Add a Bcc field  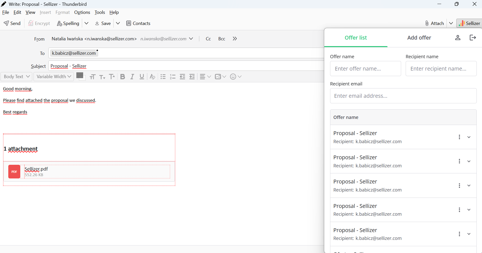[x=222, y=39]
